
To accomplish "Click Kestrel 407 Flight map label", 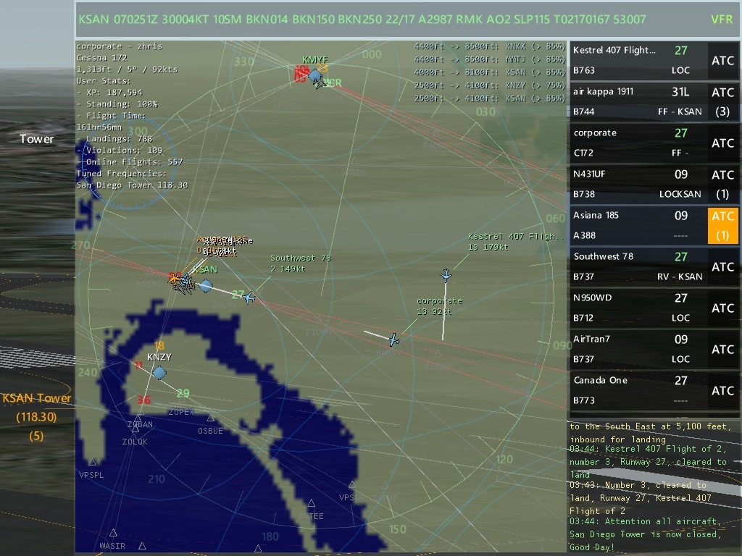I will pos(516,242).
